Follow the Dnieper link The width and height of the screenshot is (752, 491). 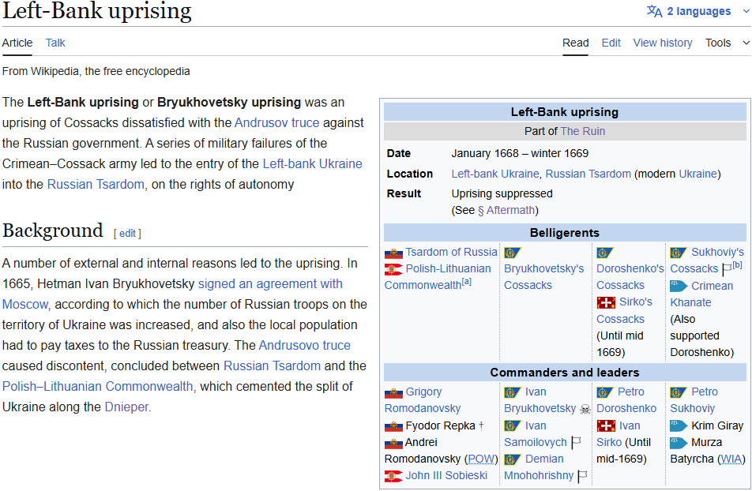126,407
